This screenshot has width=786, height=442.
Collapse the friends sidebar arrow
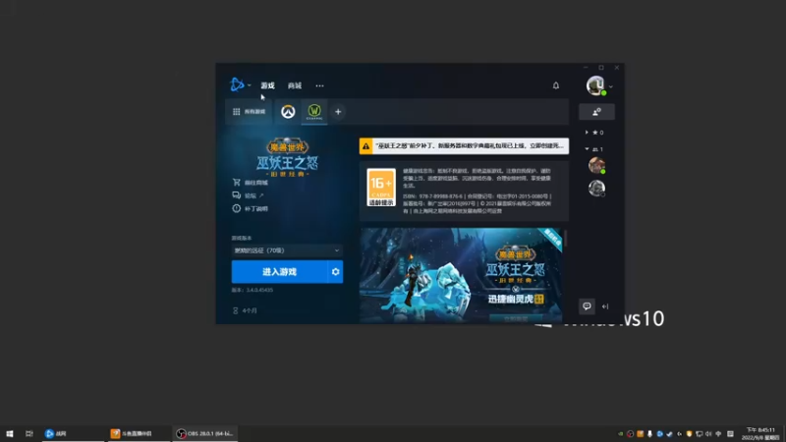pos(605,306)
